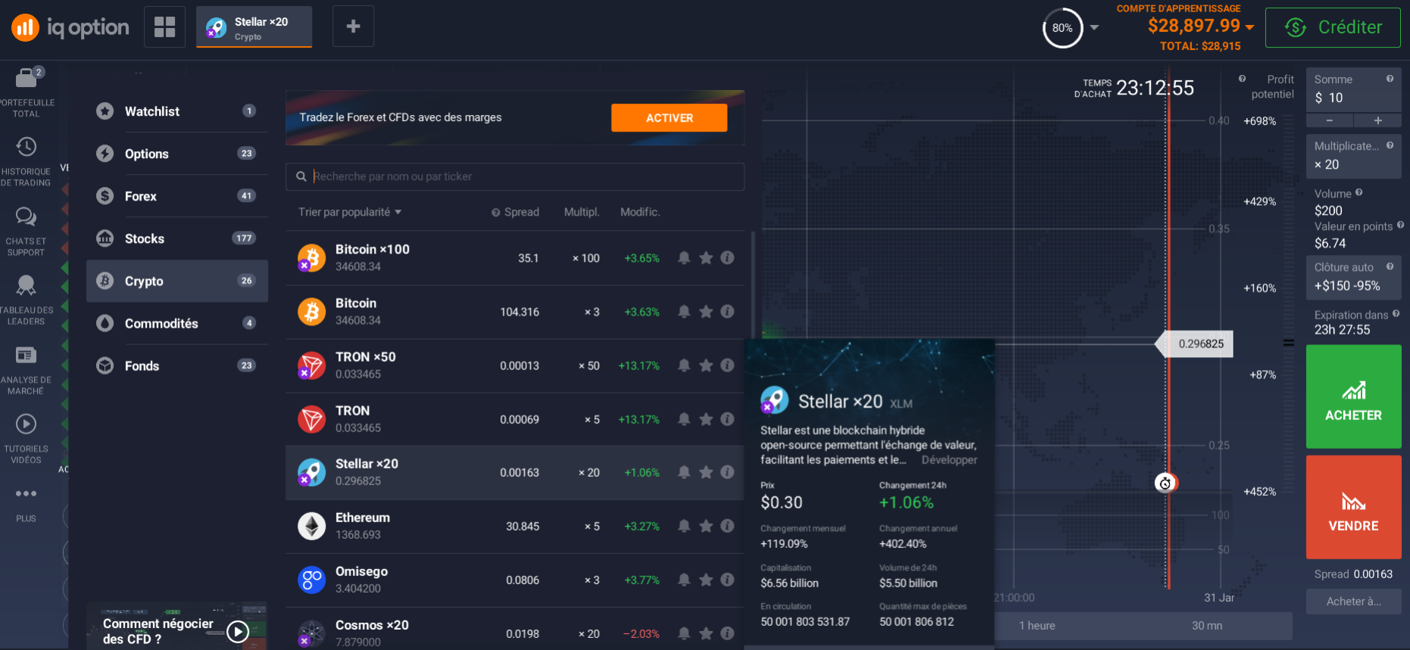Expand the 80% indicator dropdown arrow
Image resolution: width=1410 pixels, height=650 pixels.
1094,28
